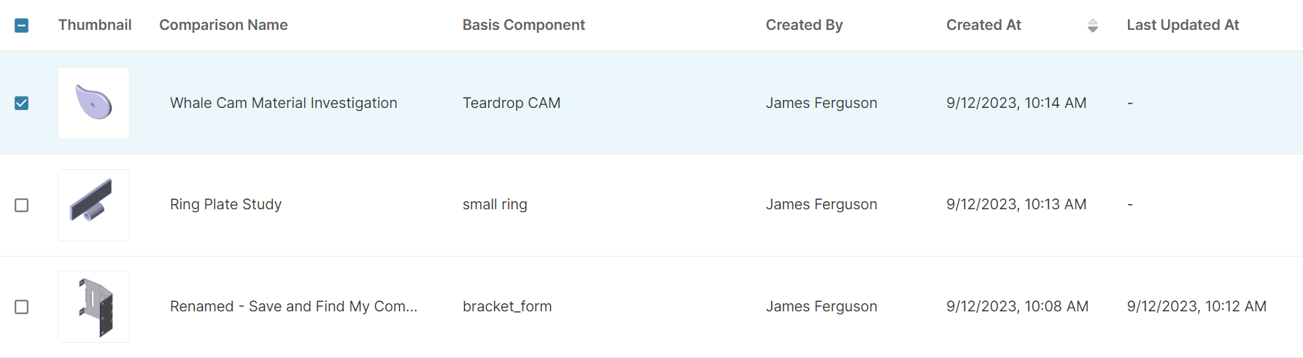Click the Comparison Name column header
The width and height of the screenshot is (1303, 358).
coord(223,25)
